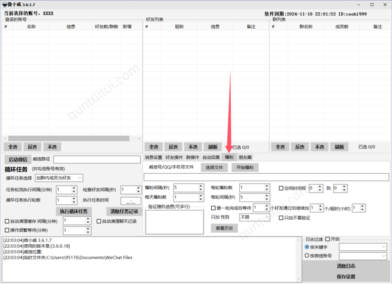Toggle the 操作频繁等待 checkbox
Viewport: 392px width, 284px height.
pos(7,230)
